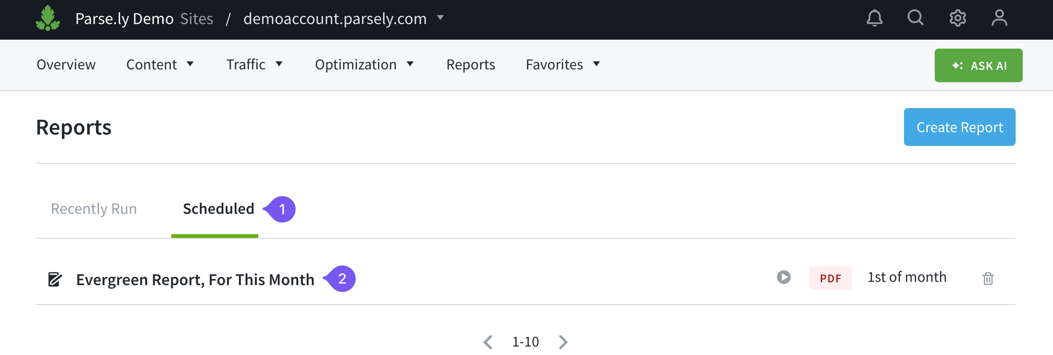Click the Create Report button

(x=959, y=127)
